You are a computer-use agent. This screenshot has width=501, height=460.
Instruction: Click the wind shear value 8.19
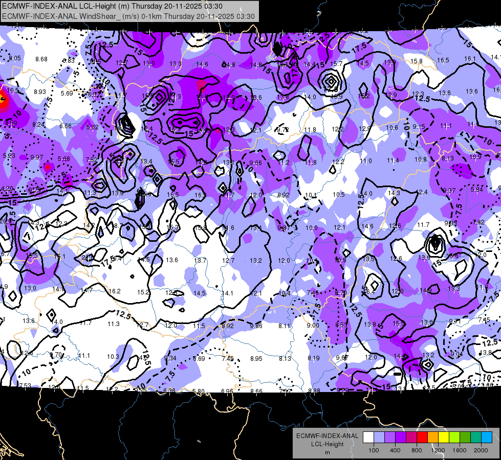313,358
